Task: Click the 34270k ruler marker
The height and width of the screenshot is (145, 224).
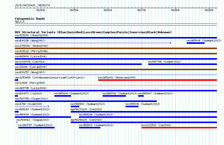Action: click(x=141, y=10)
